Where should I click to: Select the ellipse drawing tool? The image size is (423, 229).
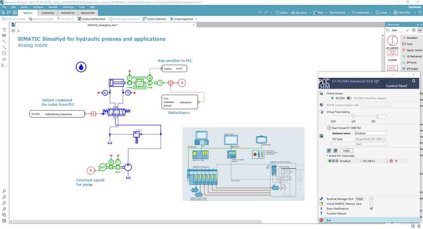tap(4, 59)
